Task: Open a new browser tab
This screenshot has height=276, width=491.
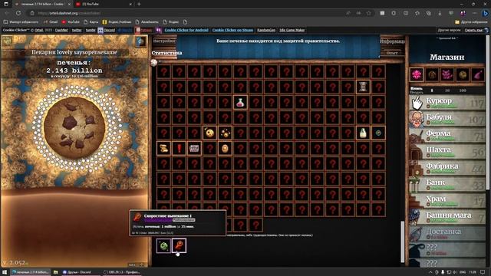Action: (139, 4)
